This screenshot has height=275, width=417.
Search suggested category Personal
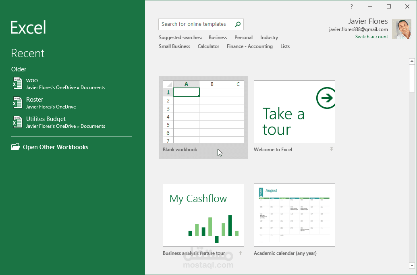click(x=243, y=37)
